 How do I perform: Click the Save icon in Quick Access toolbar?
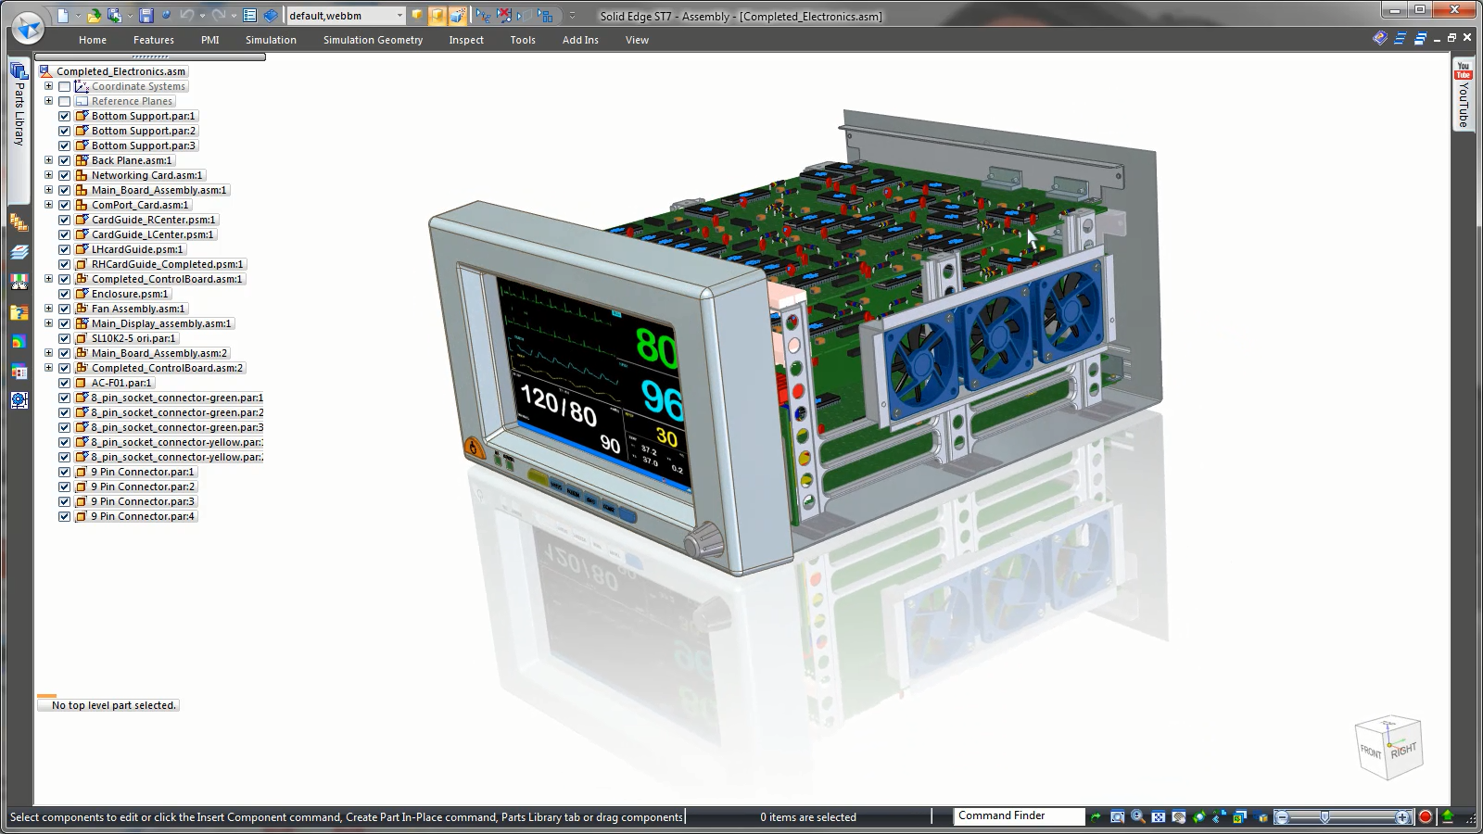[146, 15]
